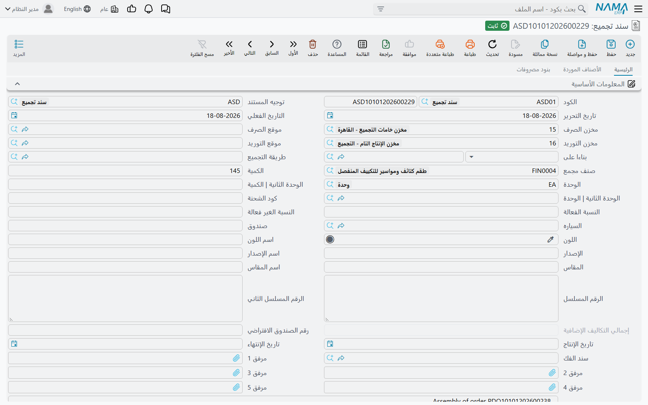Open the search filter options icon
The height and width of the screenshot is (405, 648).
coord(381,9)
